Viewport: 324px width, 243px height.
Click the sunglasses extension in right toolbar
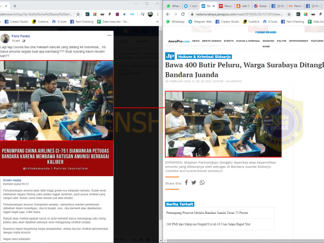click(x=313, y=14)
